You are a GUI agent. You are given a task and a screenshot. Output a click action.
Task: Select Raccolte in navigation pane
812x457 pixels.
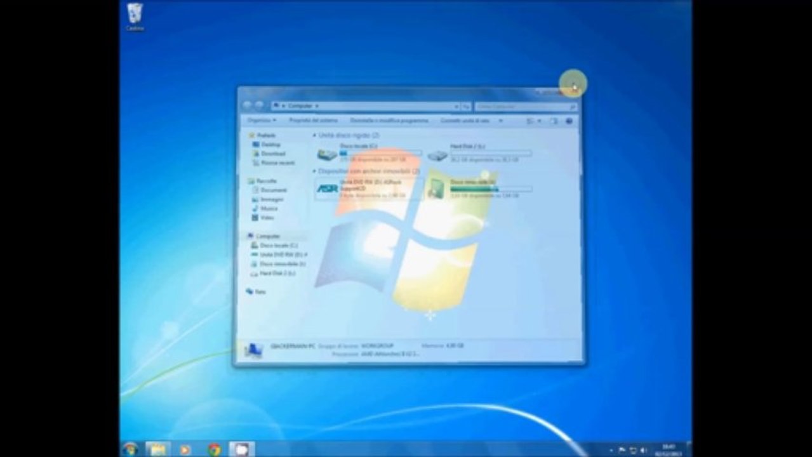(262, 181)
